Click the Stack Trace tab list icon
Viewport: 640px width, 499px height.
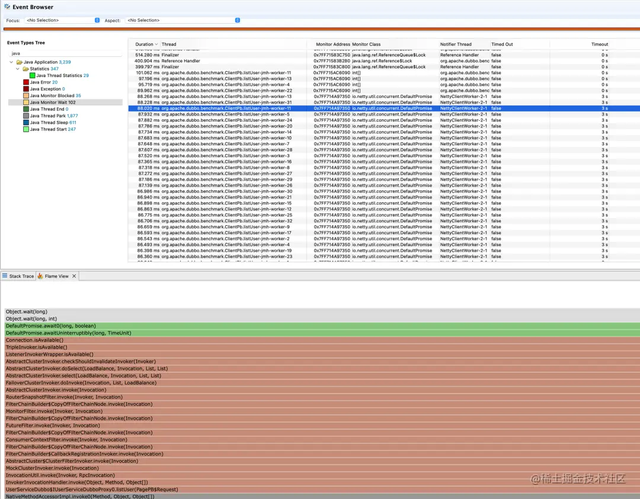click(5, 276)
